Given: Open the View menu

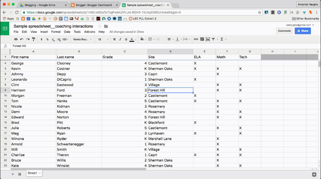Looking at the screenshot, I should coord(34,32).
